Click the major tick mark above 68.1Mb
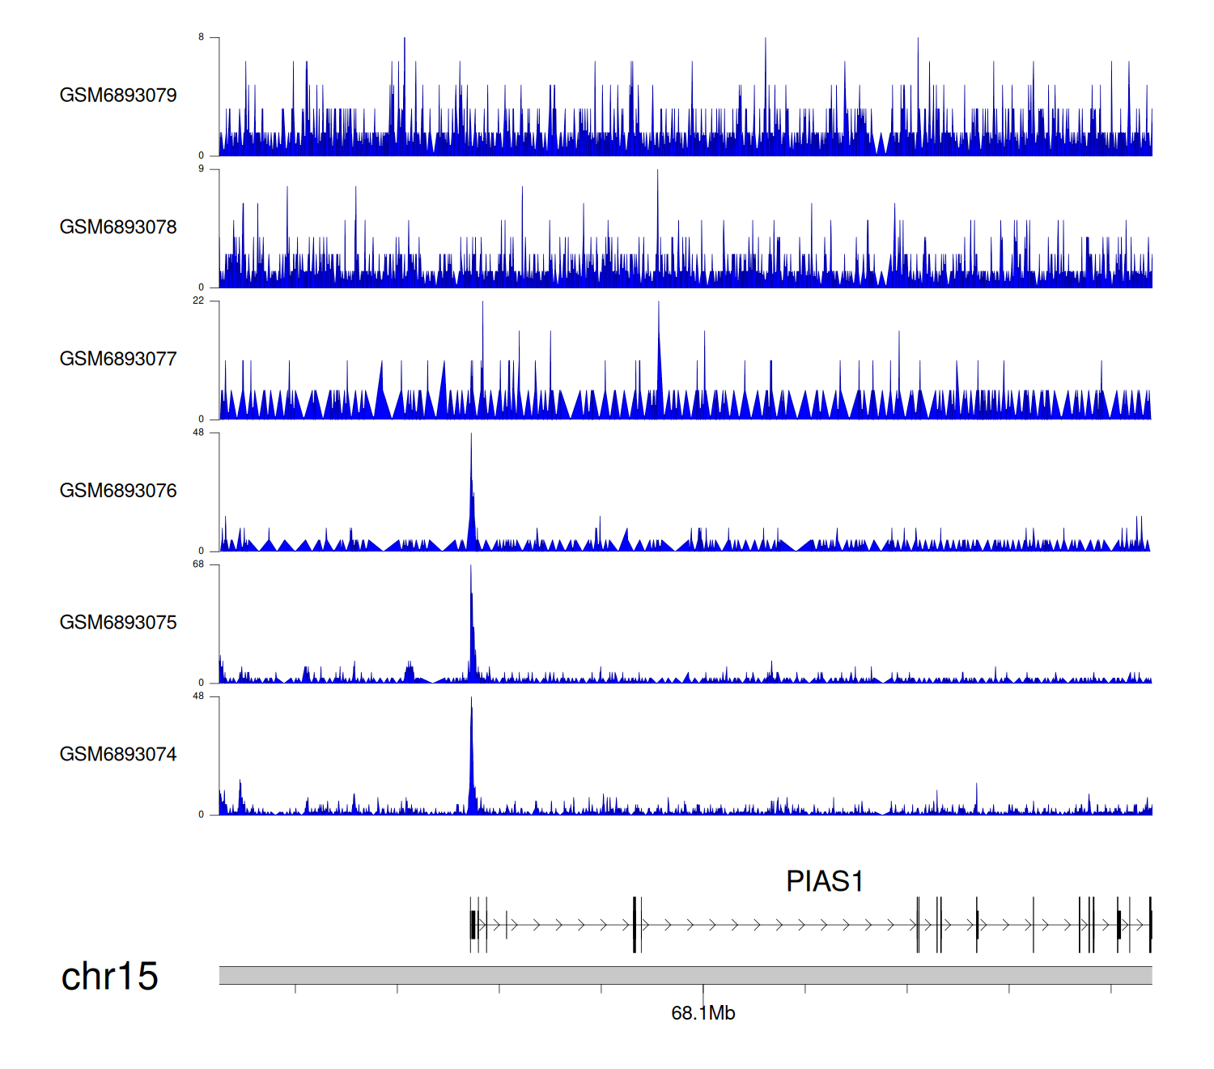 click(x=703, y=990)
